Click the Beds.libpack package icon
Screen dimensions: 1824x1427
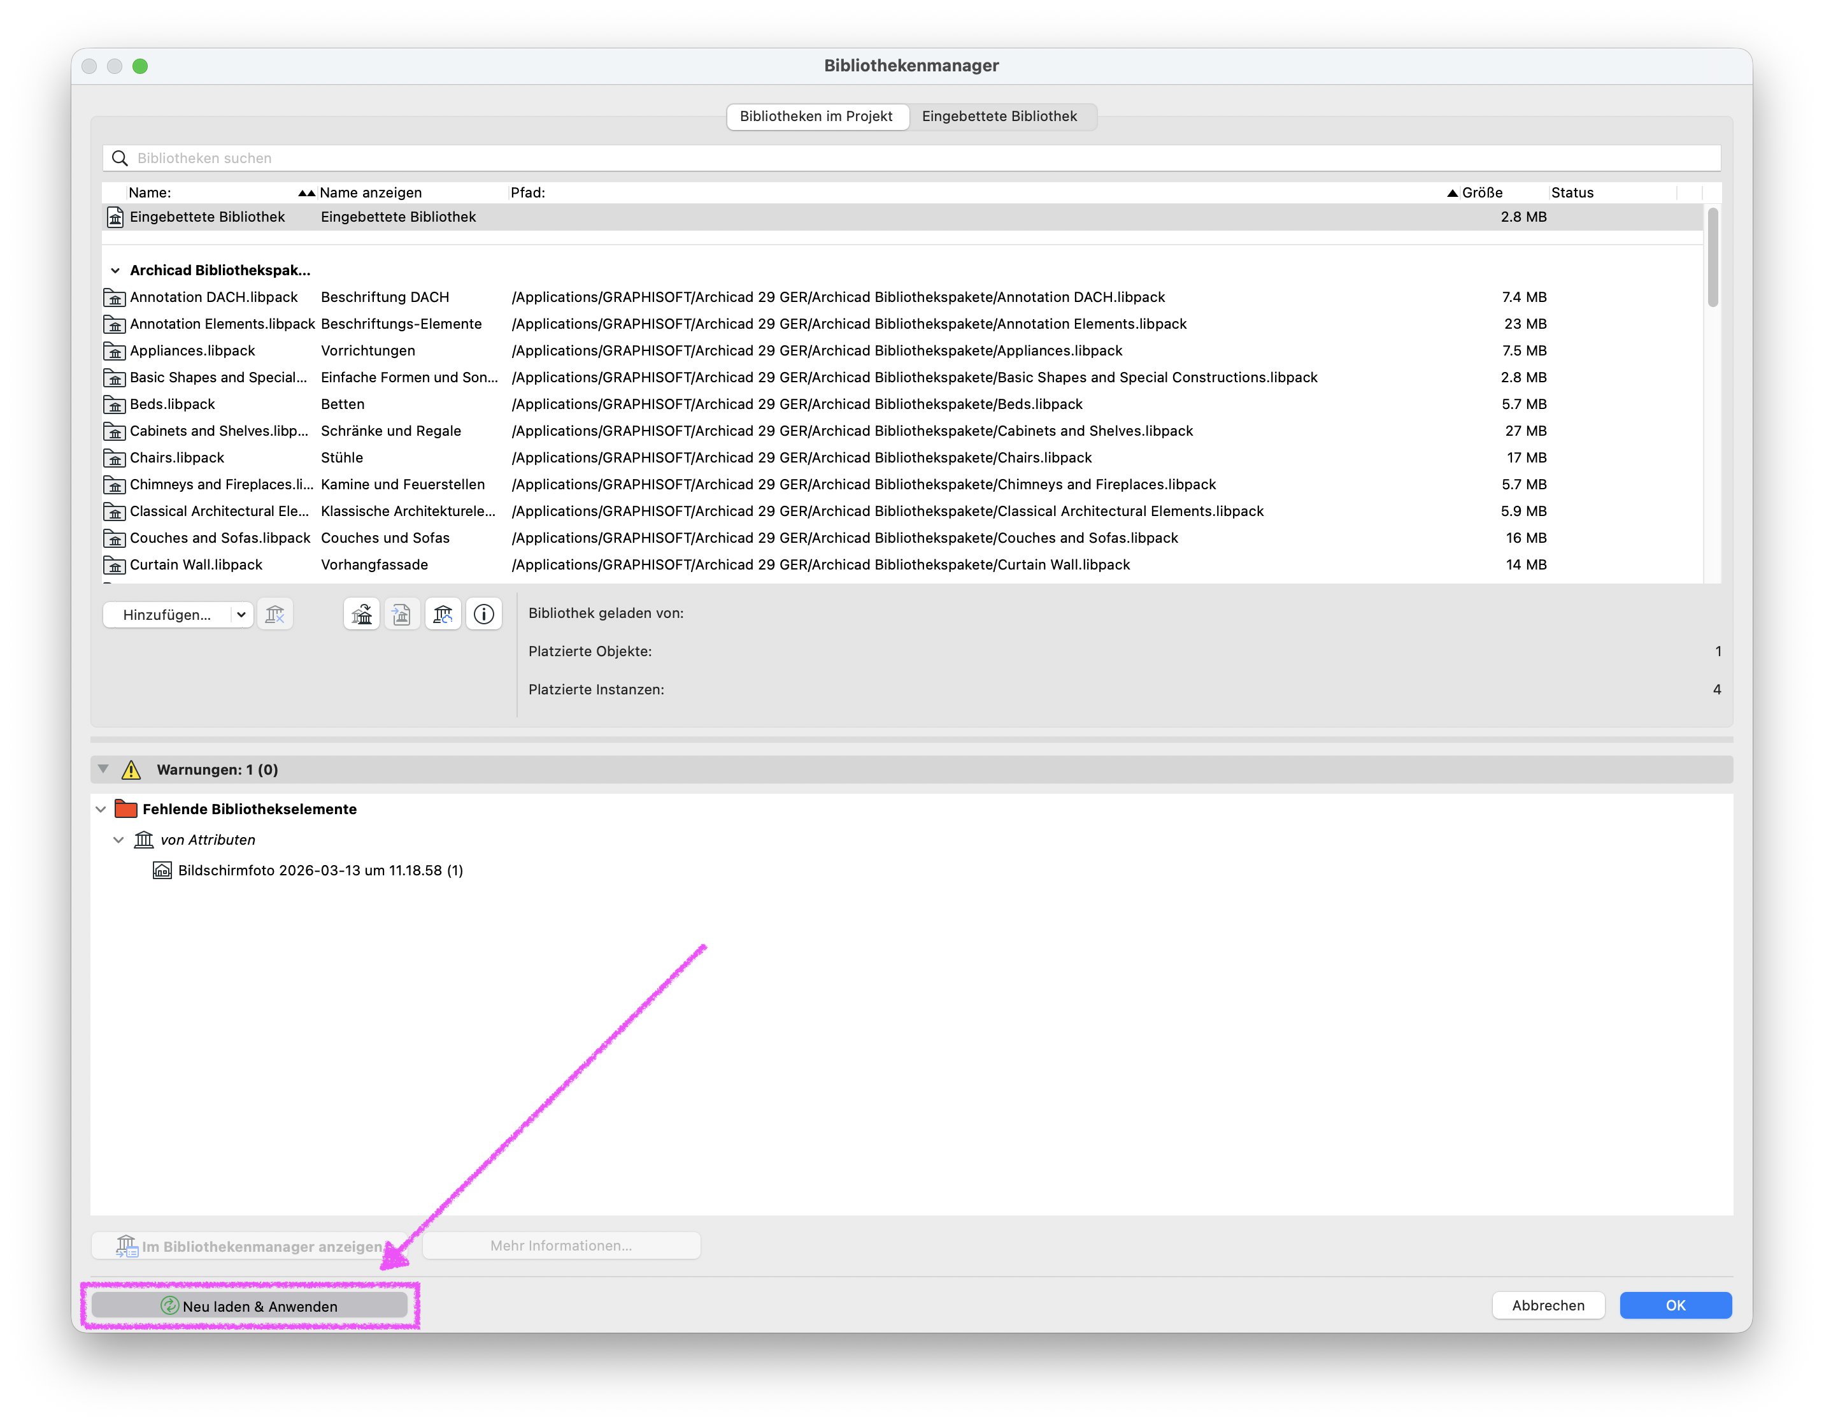coord(115,405)
